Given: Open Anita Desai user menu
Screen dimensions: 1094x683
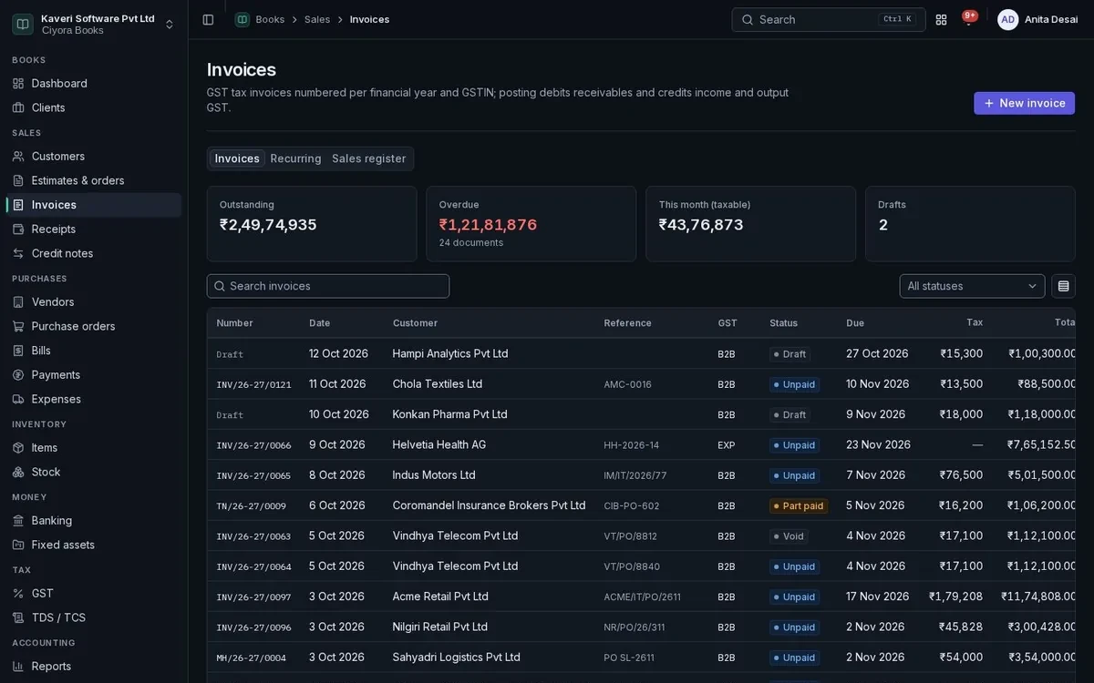Looking at the screenshot, I should click(x=1037, y=19).
